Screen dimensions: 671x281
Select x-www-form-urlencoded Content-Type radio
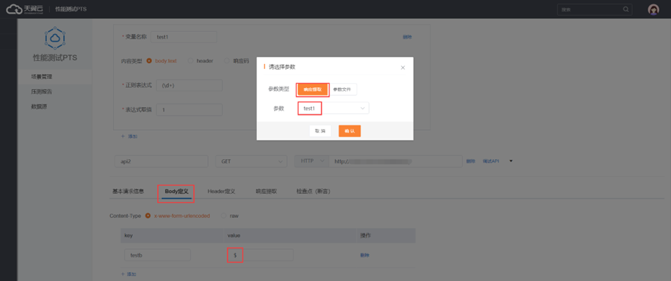148,216
